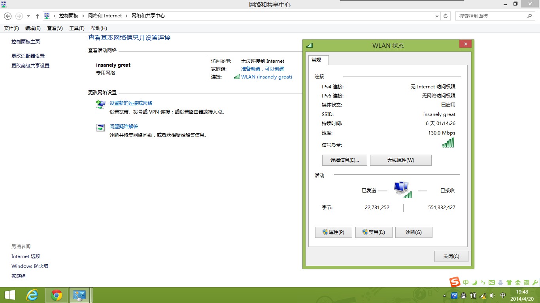The height and width of the screenshot is (303, 540).
Task: Open the Sogou soft keyboard icon
Action: click(492, 282)
